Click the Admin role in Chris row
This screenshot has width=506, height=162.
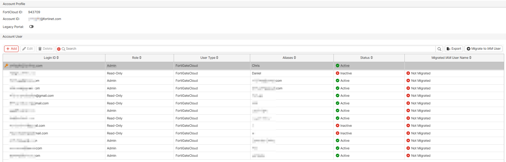click(x=112, y=66)
